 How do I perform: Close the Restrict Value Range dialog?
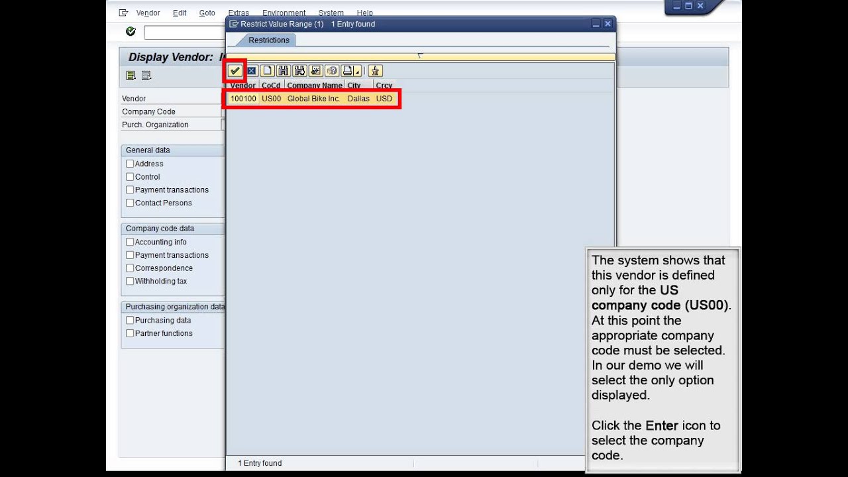(608, 24)
